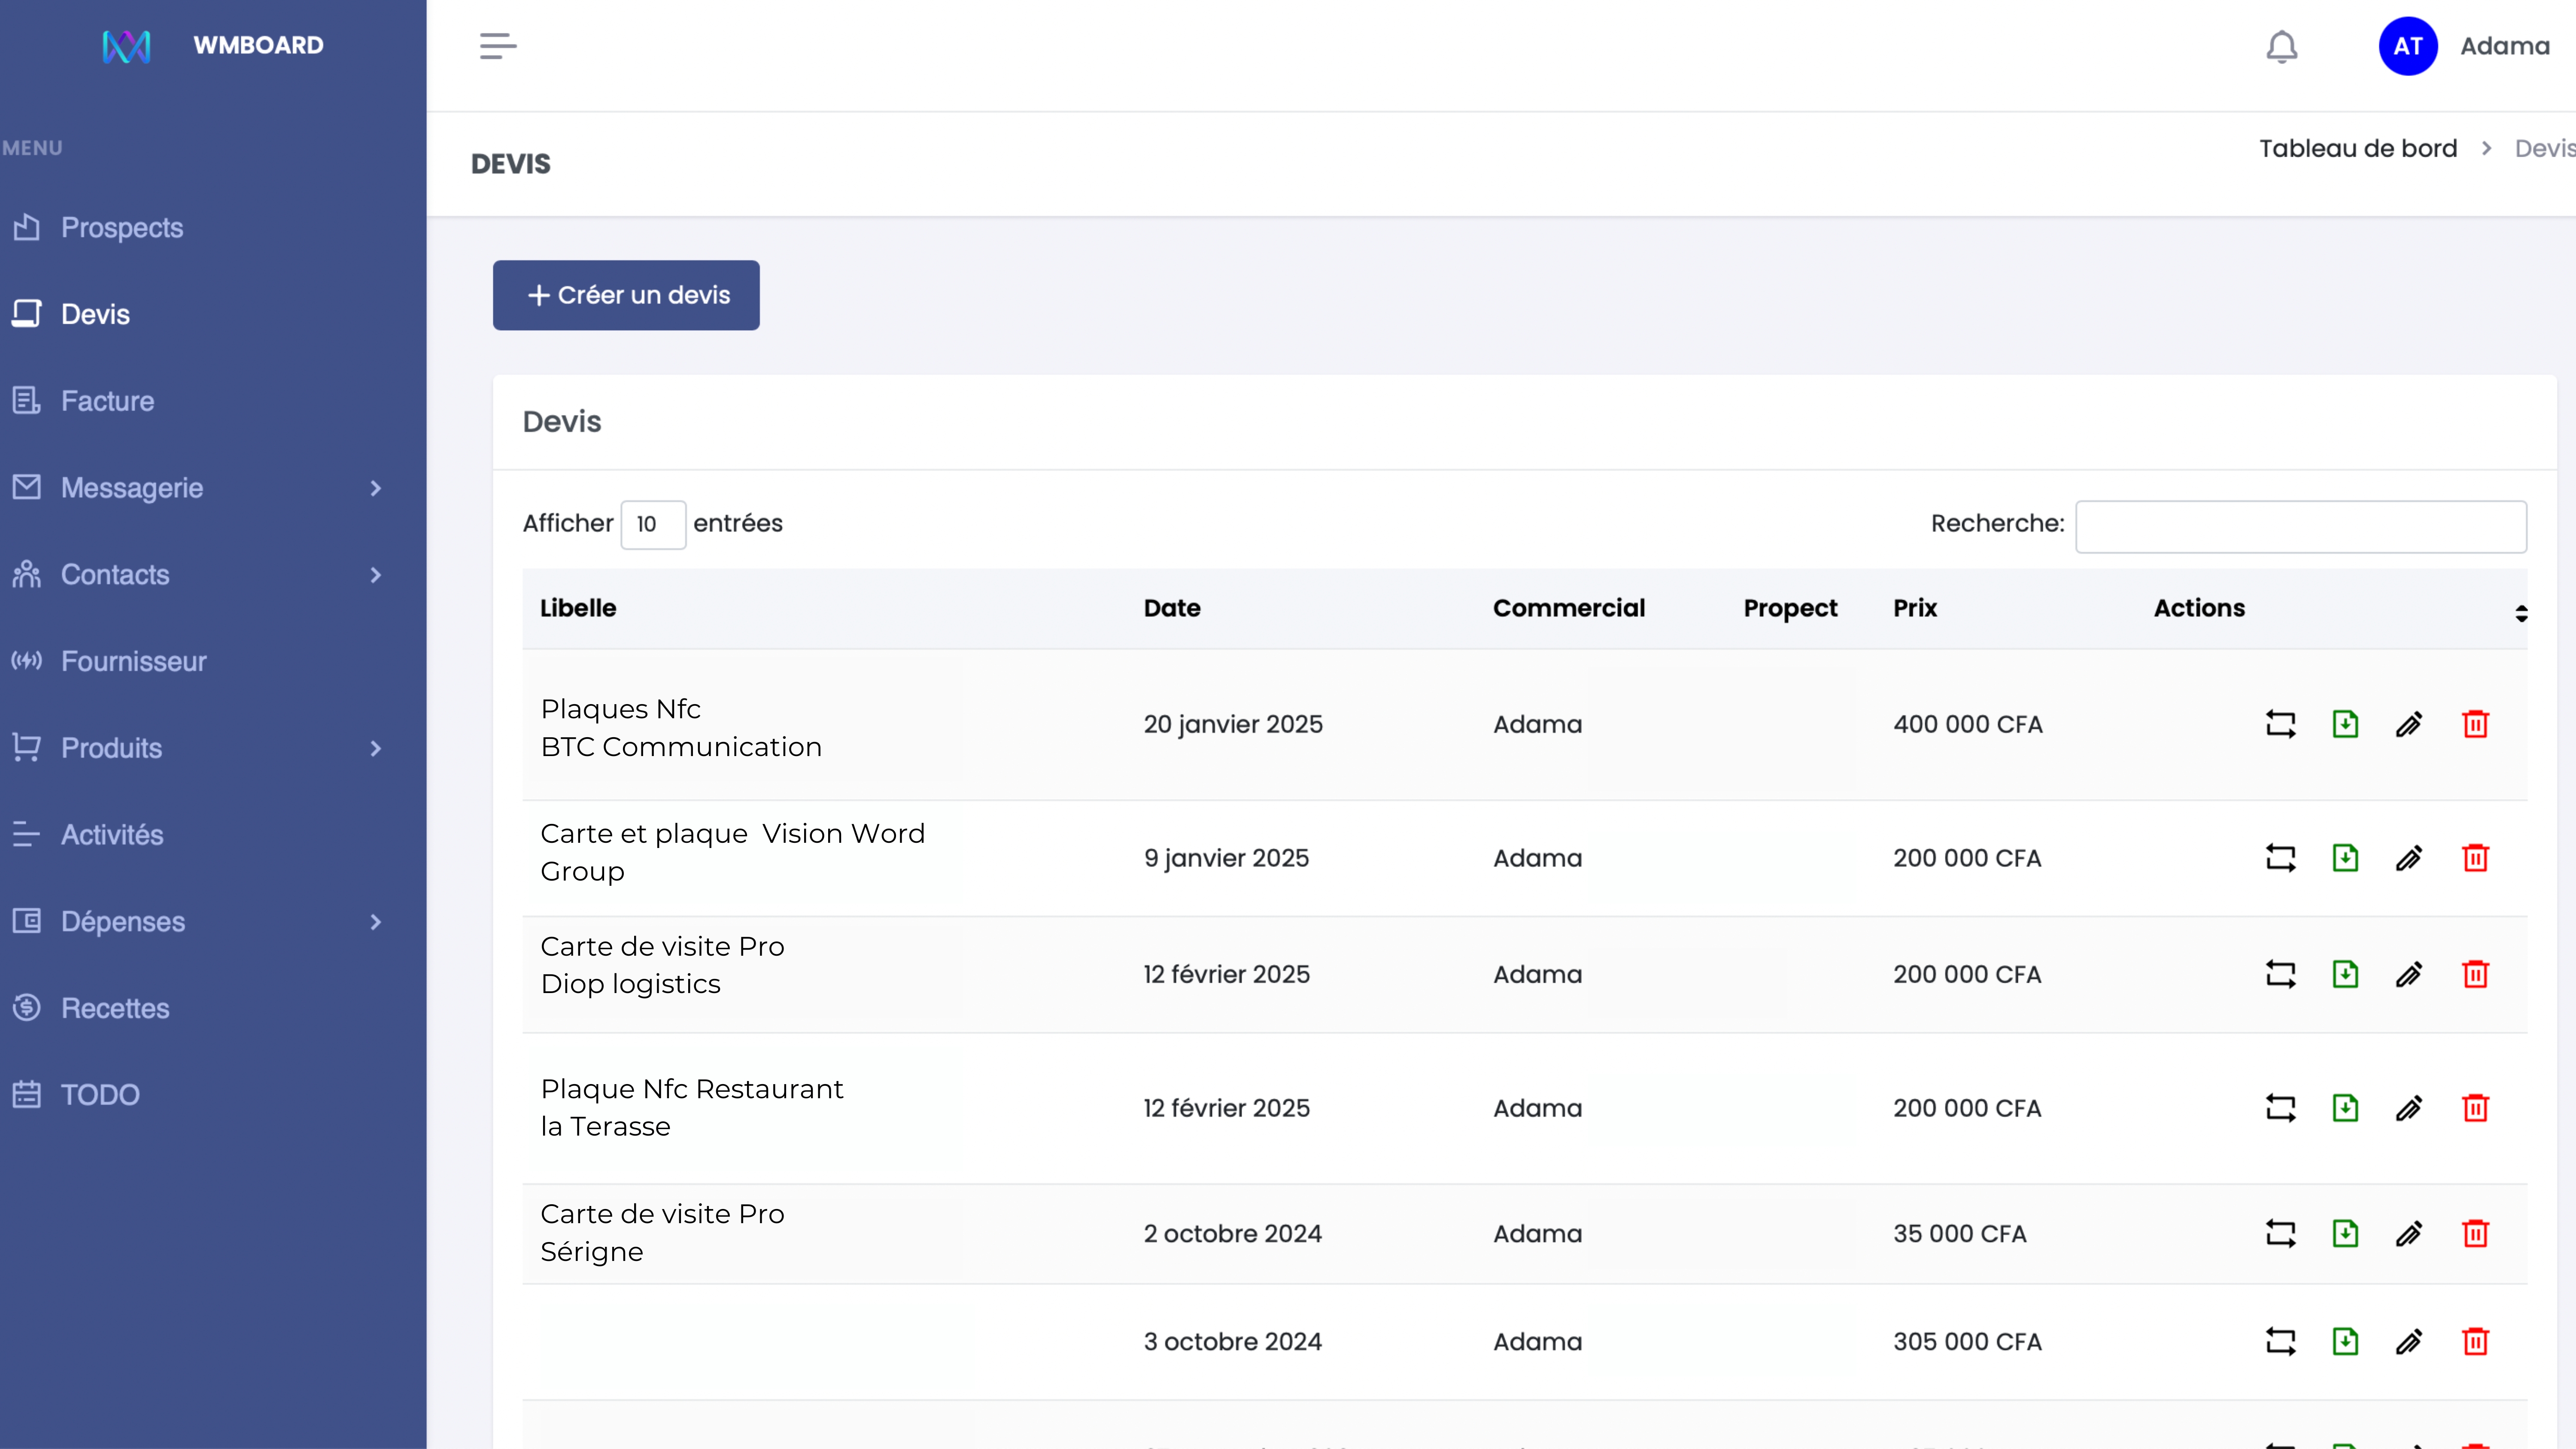The image size is (2576, 1449).
Task: Convert the Vision Word Group devis
Action: pyautogui.click(x=2280, y=858)
